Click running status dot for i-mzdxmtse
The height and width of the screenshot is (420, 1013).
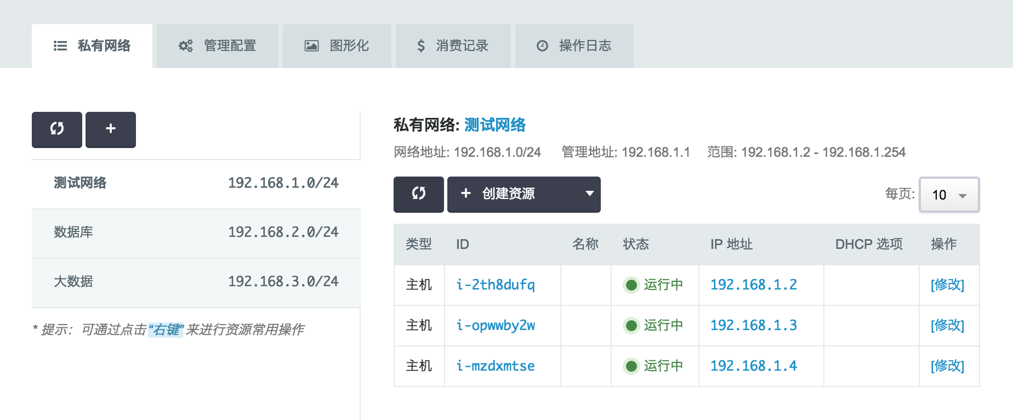631,366
